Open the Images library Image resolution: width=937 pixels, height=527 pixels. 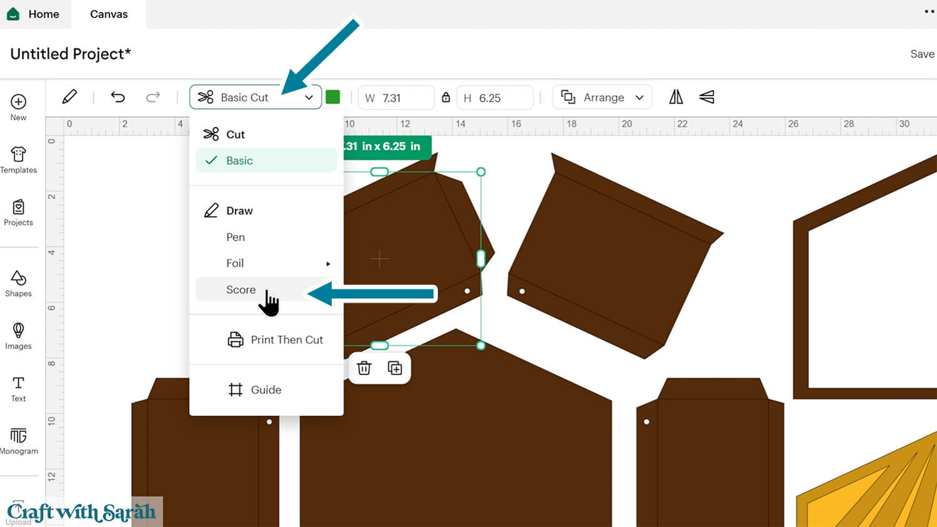pyautogui.click(x=18, y=336)
